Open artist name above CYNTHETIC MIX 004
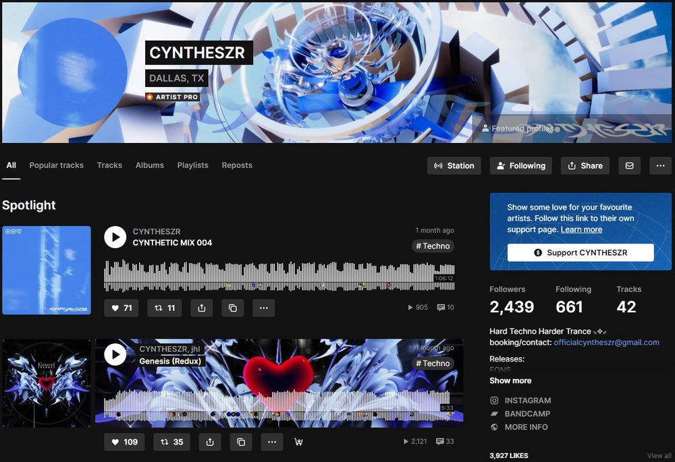675x462 pixels. [157, 231]
